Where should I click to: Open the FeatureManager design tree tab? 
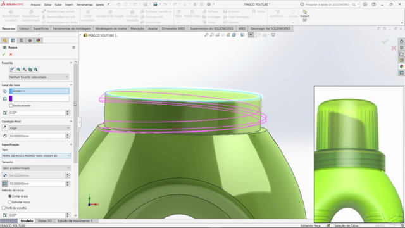tap(4, 41)
